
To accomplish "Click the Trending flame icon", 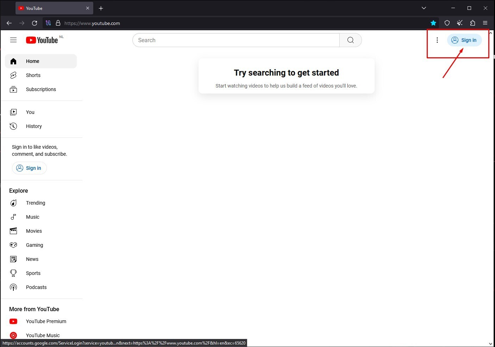I will click(13, 203).
